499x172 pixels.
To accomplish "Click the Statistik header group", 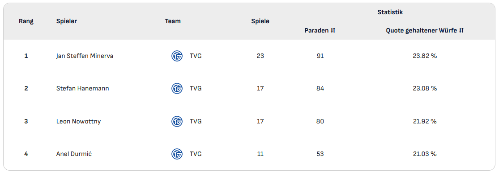I will 390,12.
